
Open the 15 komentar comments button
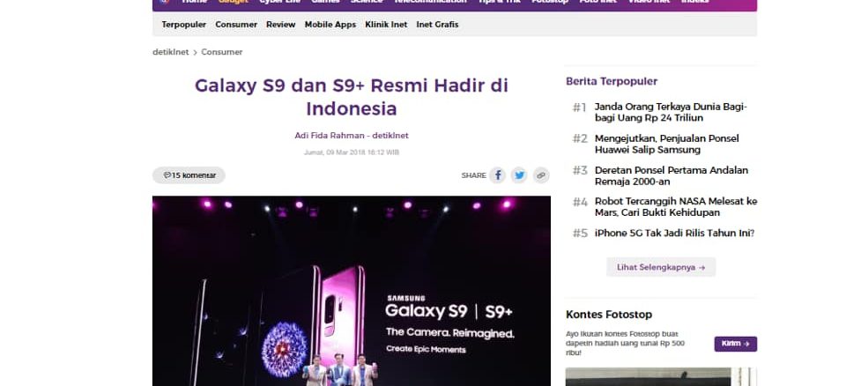pyautogui.click(x=189, y=174)
